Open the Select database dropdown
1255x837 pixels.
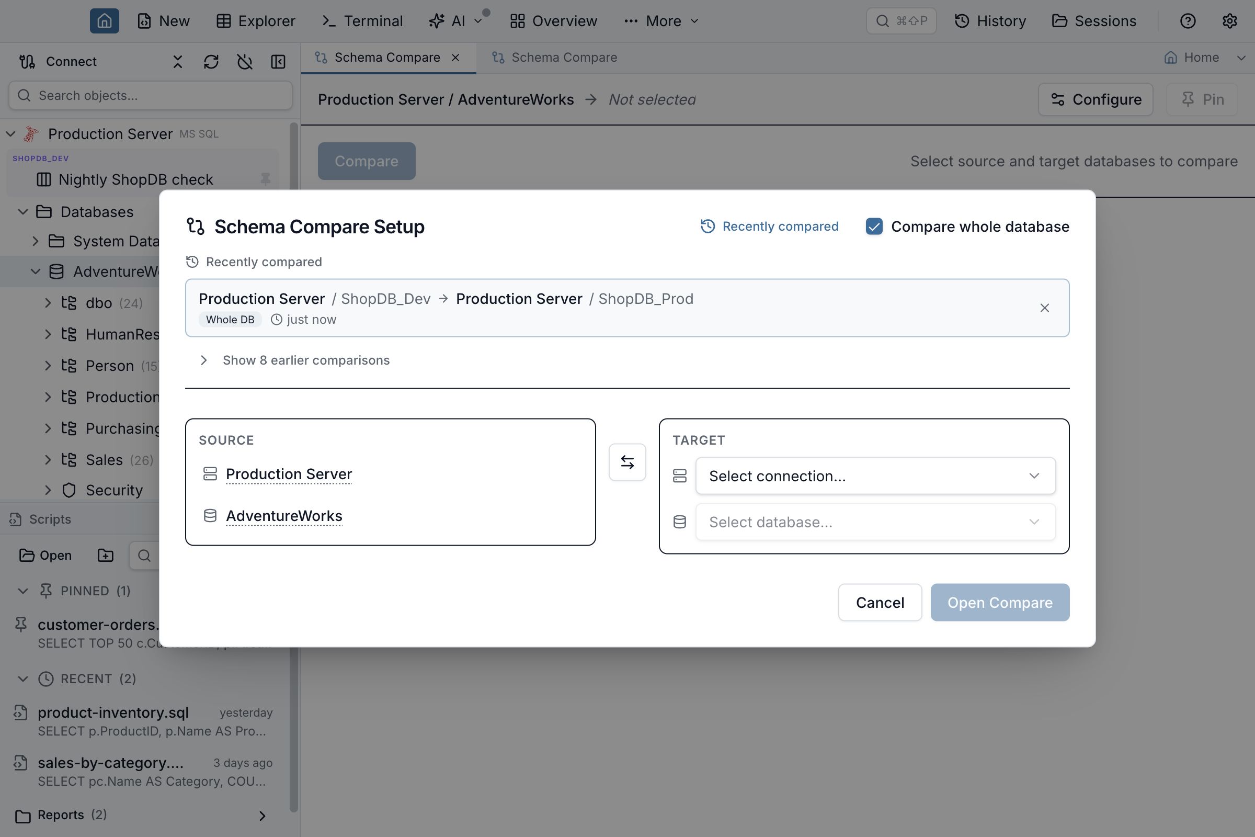click(x=875, y=522)
